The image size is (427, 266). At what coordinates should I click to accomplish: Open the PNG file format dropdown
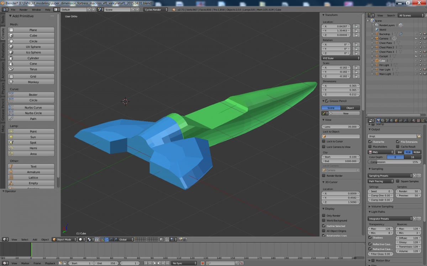tap(381, 152)
